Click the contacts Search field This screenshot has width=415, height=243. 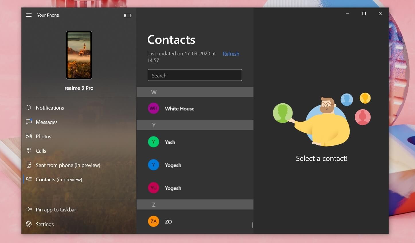coord(195,75)
